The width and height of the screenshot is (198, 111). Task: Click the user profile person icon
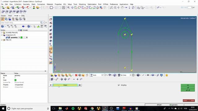tap(34, 8)
